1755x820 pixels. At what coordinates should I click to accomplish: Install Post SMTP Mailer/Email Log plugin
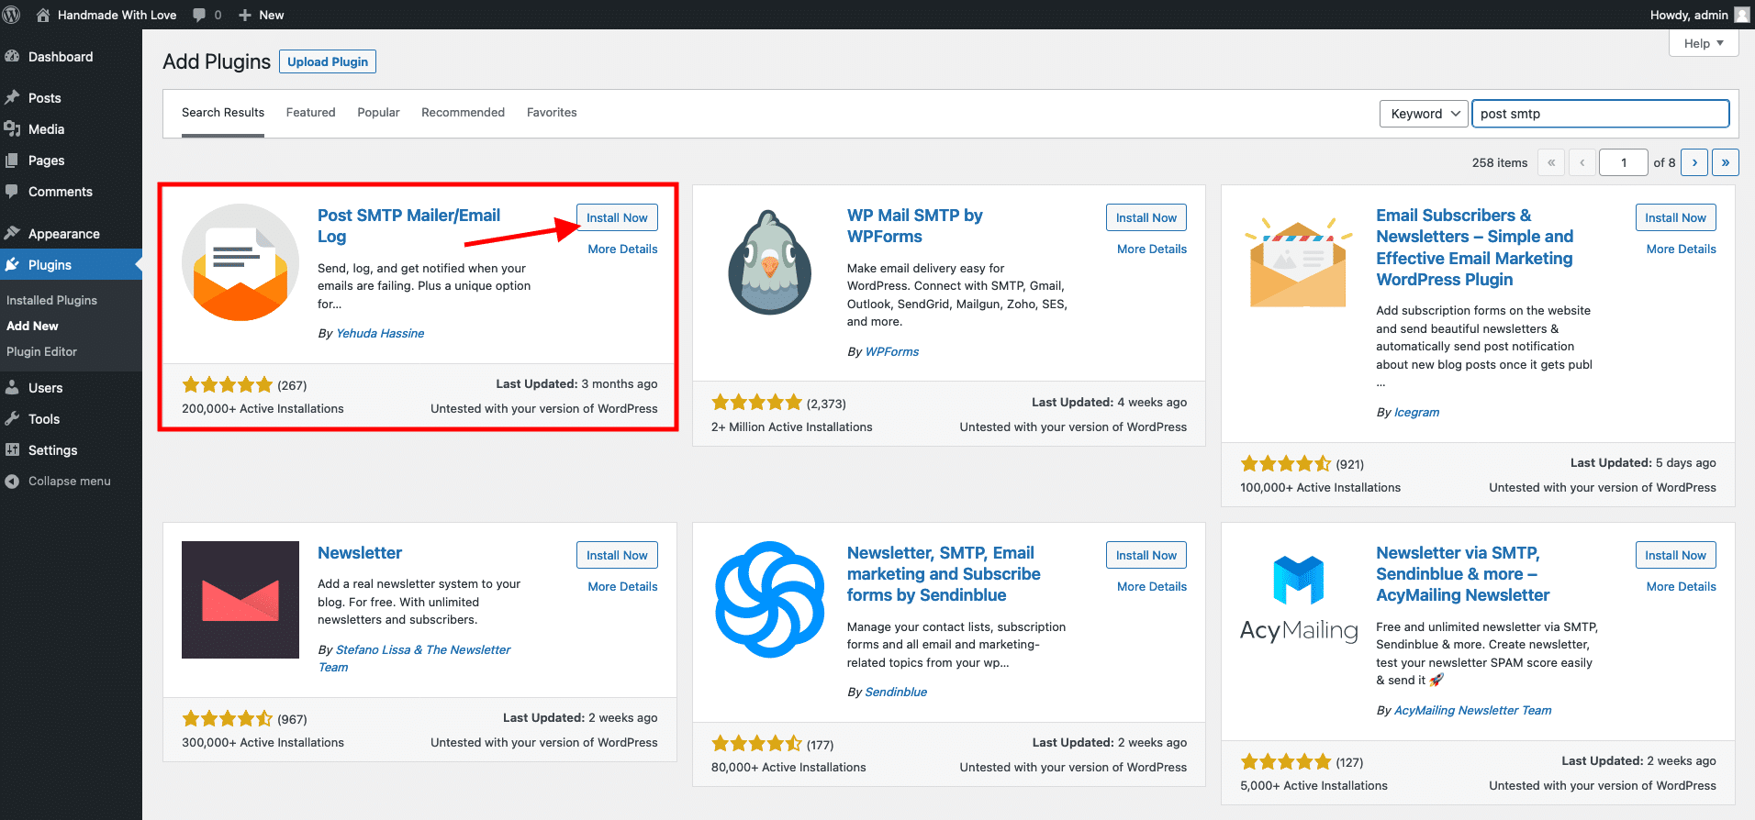point(618,217)
